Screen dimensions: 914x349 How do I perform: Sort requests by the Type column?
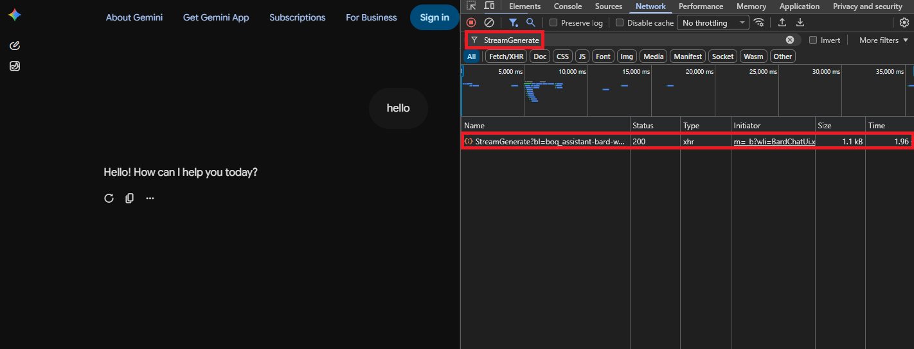pyautogui.click(x=706, y=126)
